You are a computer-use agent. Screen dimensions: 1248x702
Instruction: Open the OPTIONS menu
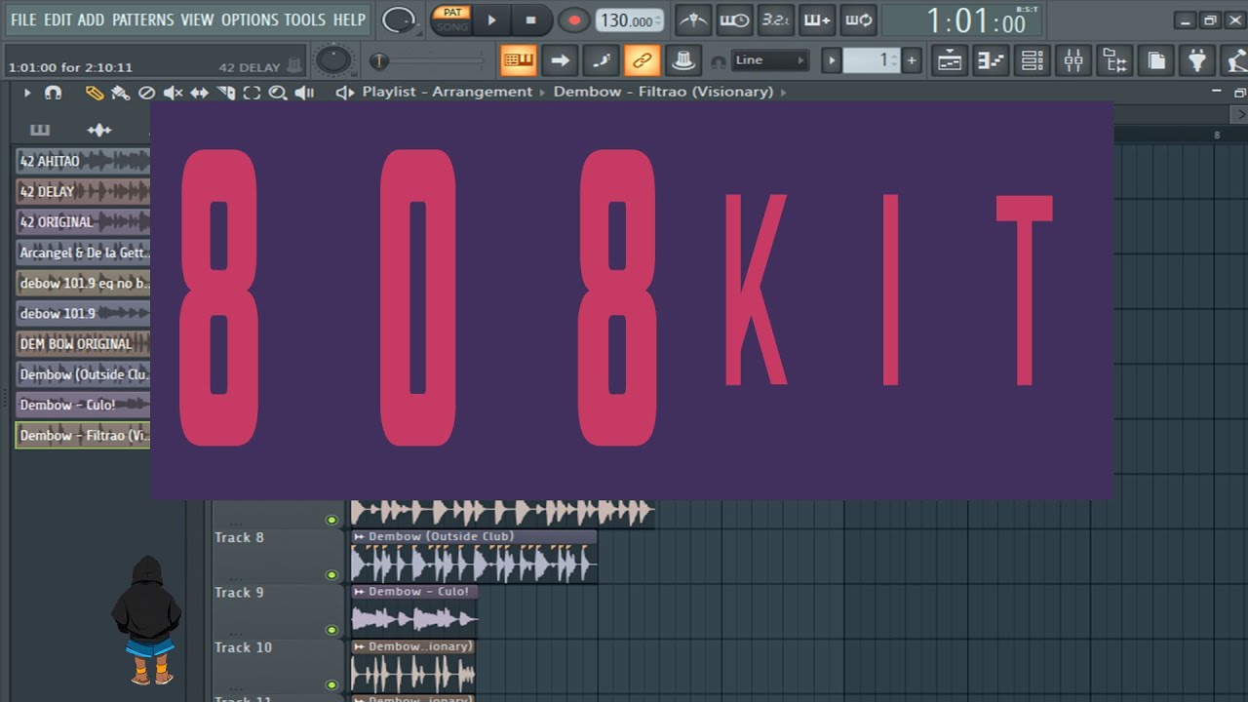tap(250, 19)
